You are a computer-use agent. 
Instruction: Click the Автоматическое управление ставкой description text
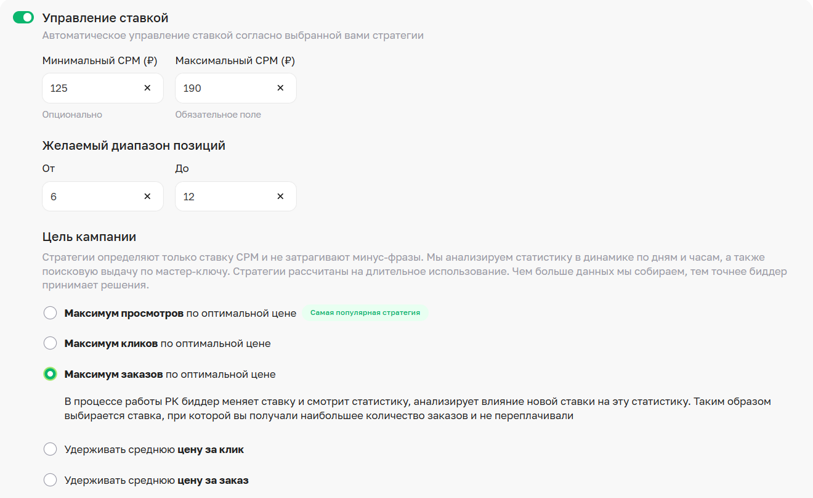[233, 35]
